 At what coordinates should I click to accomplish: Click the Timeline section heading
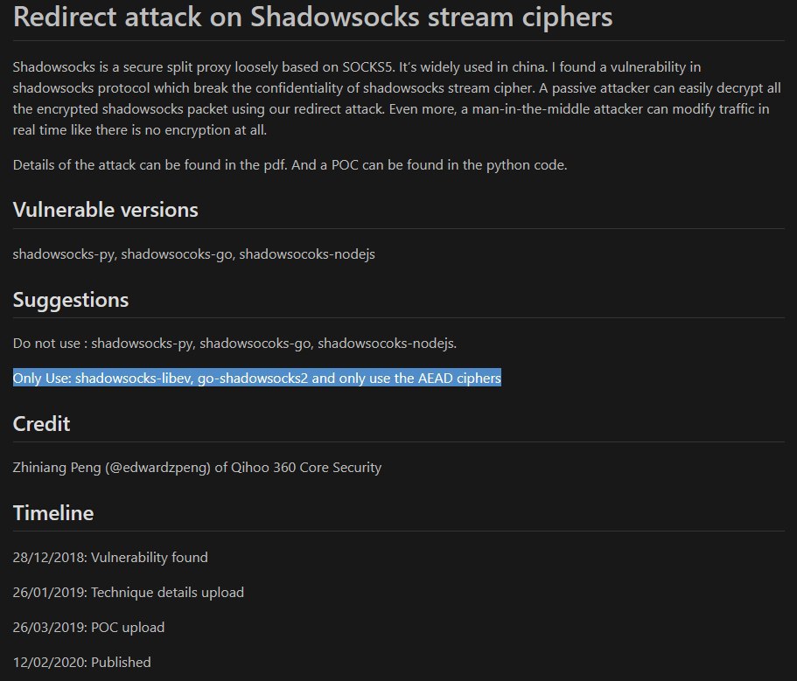[53, 513]
